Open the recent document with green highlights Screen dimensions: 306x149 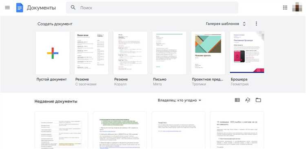120,130
